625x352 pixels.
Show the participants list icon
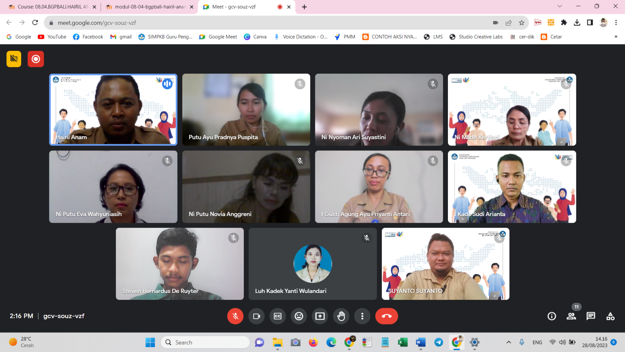coord(571,316)
